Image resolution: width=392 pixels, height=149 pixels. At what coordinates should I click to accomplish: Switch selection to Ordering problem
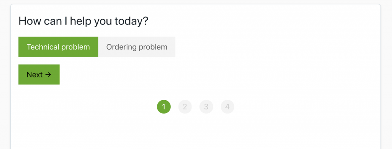(137, 47)
